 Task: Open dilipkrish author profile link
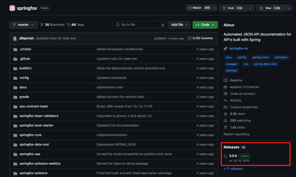click(x=26, y=38)
